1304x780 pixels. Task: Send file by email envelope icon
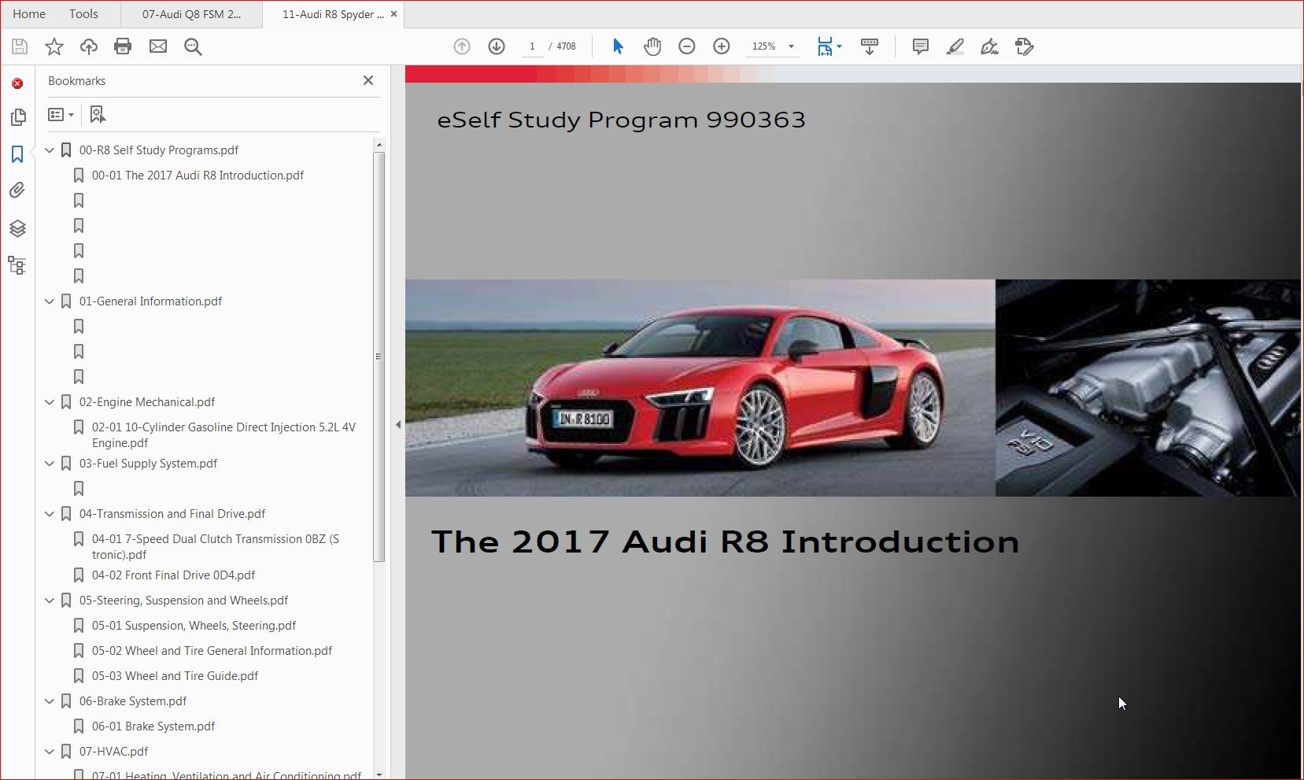(158, 46)
